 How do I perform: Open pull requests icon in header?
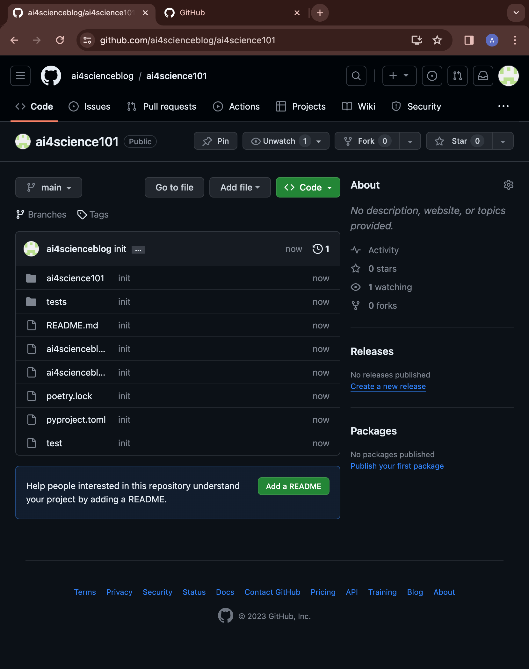click(x=457, y=76)
